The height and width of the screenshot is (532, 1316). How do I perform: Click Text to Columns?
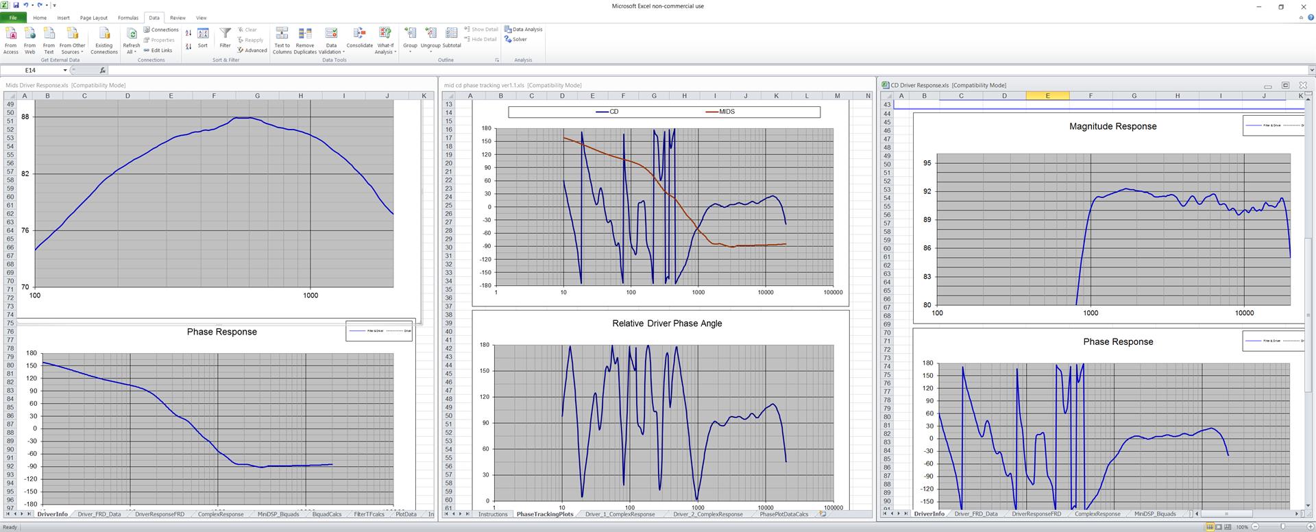click(x=282, y=40)
